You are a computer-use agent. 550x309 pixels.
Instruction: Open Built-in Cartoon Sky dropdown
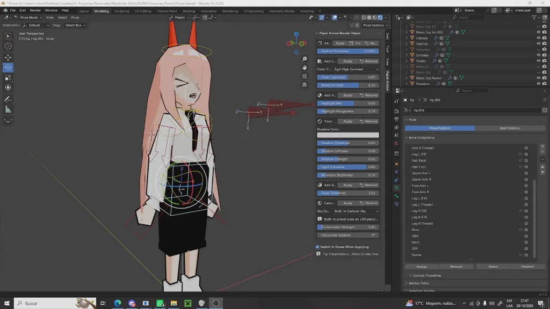[356, 211]
